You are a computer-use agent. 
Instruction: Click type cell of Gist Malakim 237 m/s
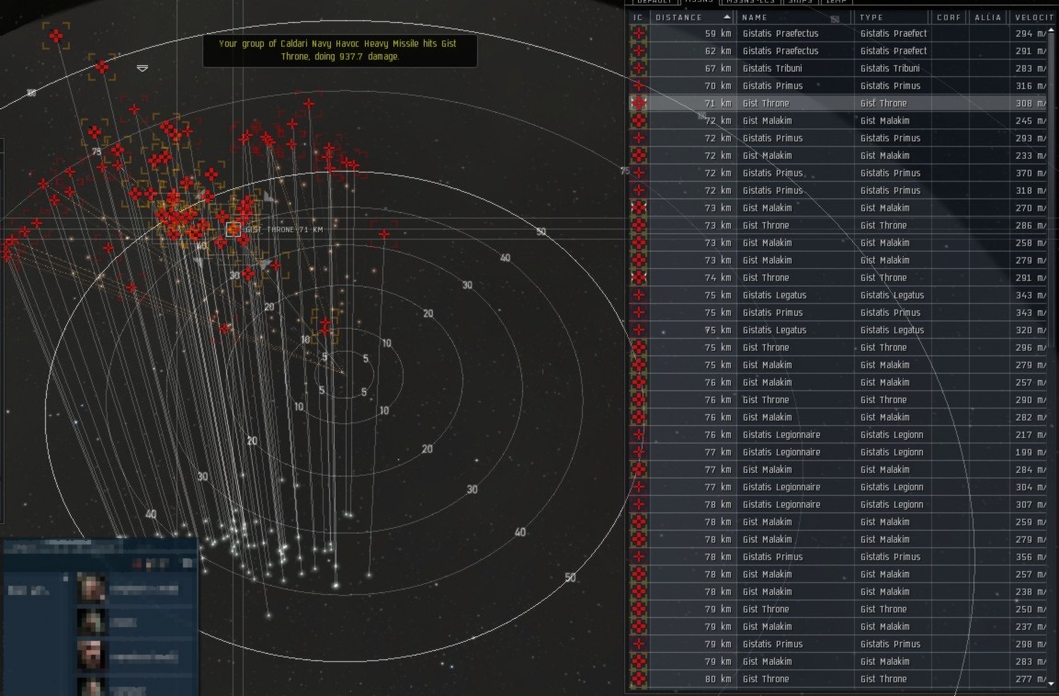click(892, 626)
